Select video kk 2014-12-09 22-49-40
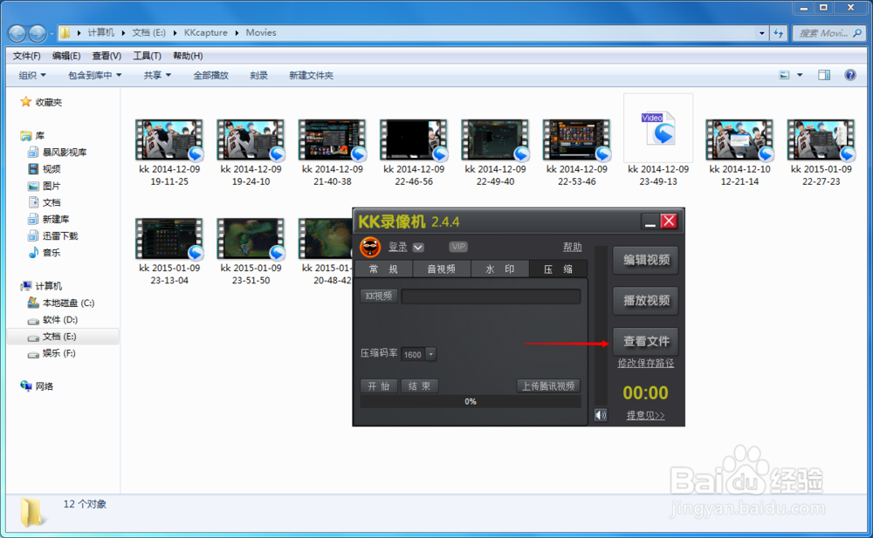 coord(495,153)
